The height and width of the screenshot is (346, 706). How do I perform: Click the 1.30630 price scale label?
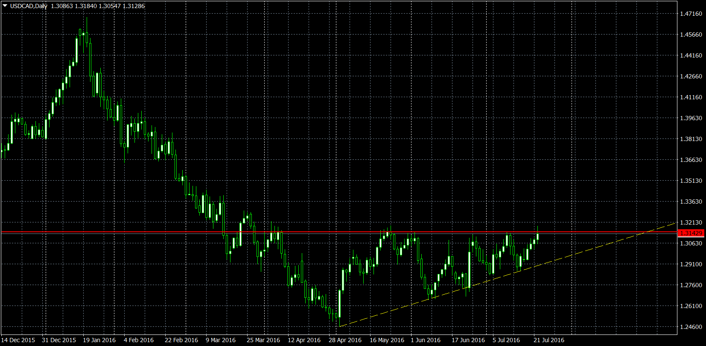pos(691,243)
